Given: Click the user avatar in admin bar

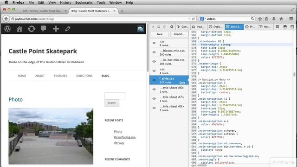Looking at the screenshot, I should point(140,29).
